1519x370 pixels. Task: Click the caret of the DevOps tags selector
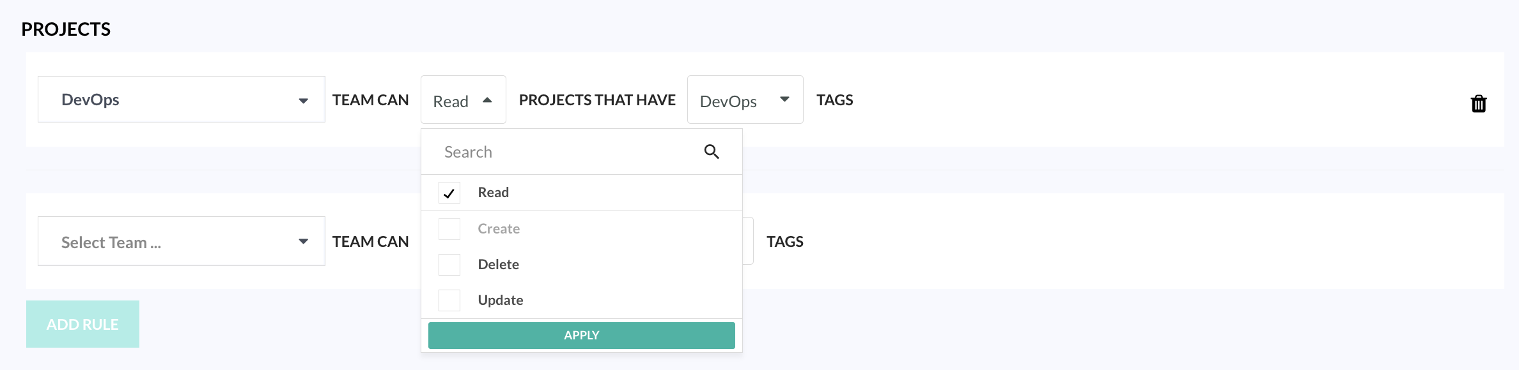pos(784,100)
